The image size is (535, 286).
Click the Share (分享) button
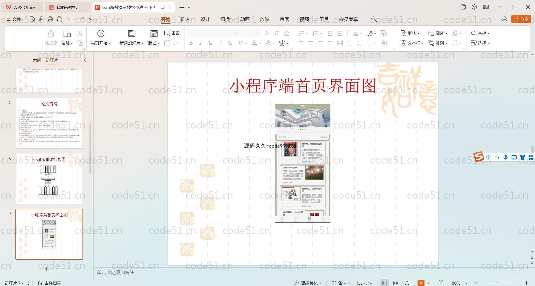(521, 19)
